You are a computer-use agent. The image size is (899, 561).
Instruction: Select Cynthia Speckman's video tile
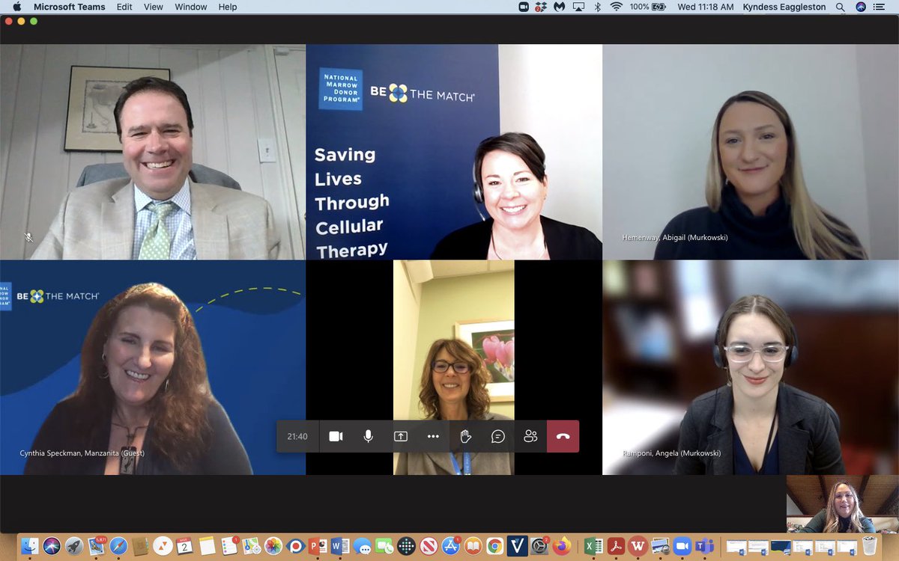coord(153,367)
